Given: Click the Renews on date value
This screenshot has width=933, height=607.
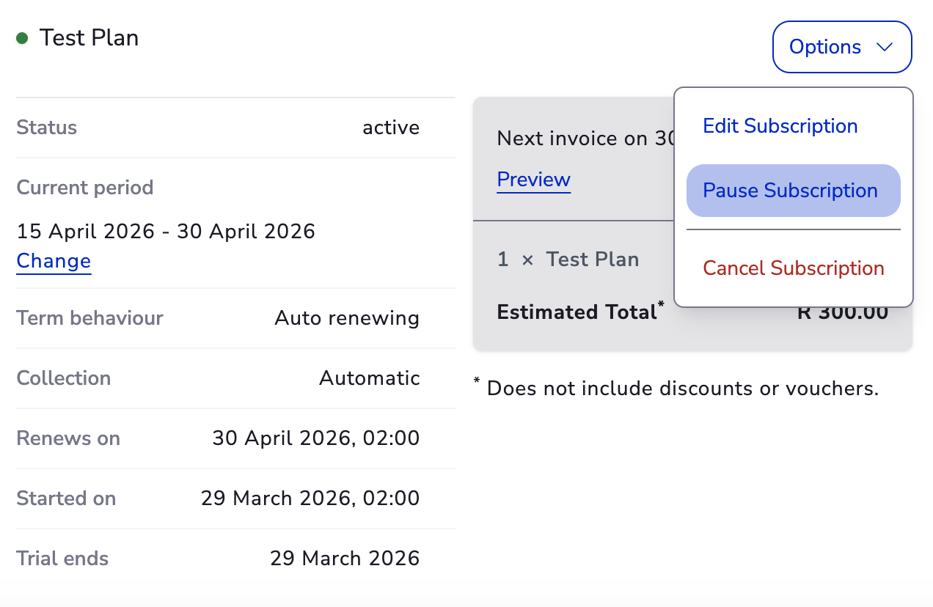Looking at the screenshot, I should tap(315, 438).
